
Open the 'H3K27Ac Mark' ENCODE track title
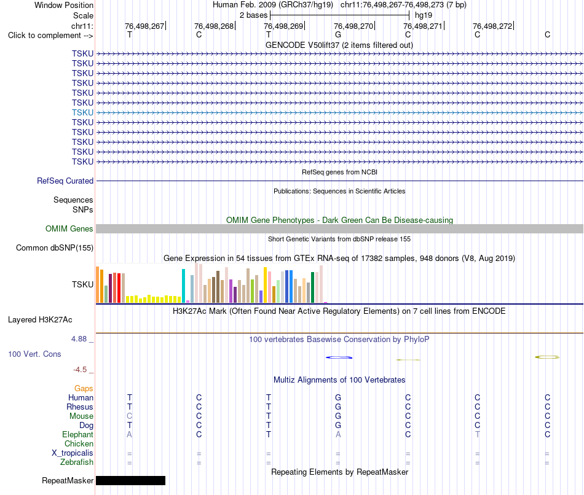[339, 311]
